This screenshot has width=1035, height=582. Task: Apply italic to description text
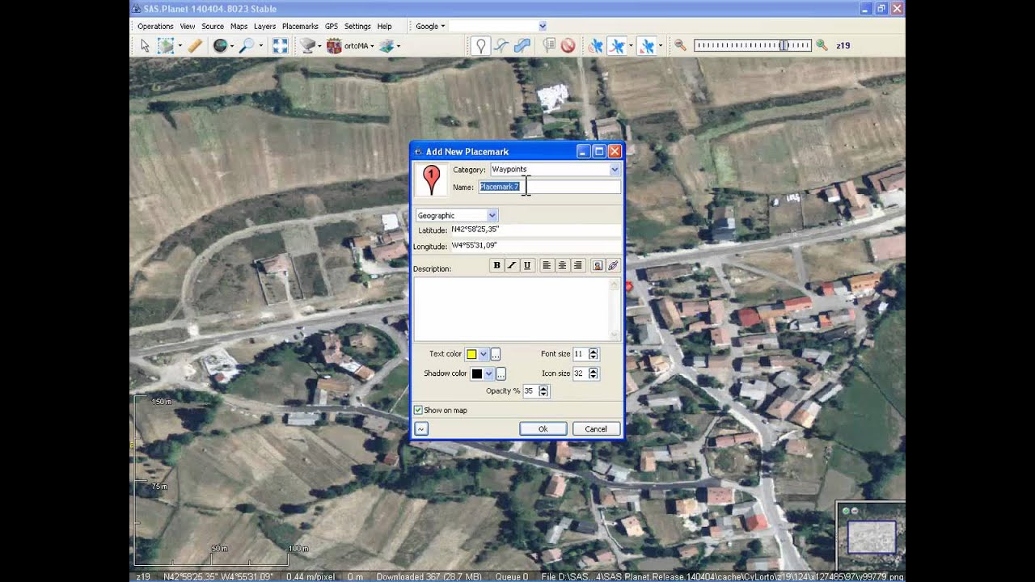[512, 265]
